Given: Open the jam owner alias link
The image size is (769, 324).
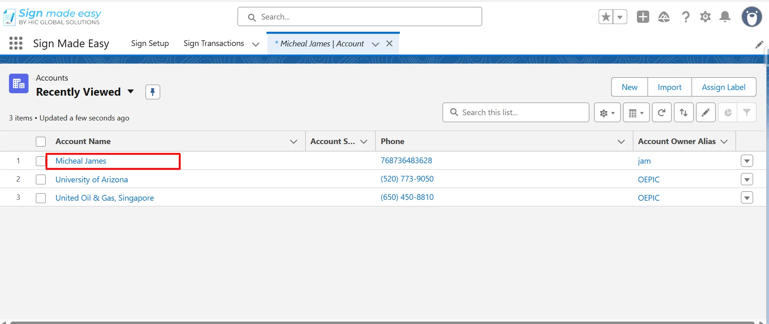Looking at the screenshot, I should point(644,161).
